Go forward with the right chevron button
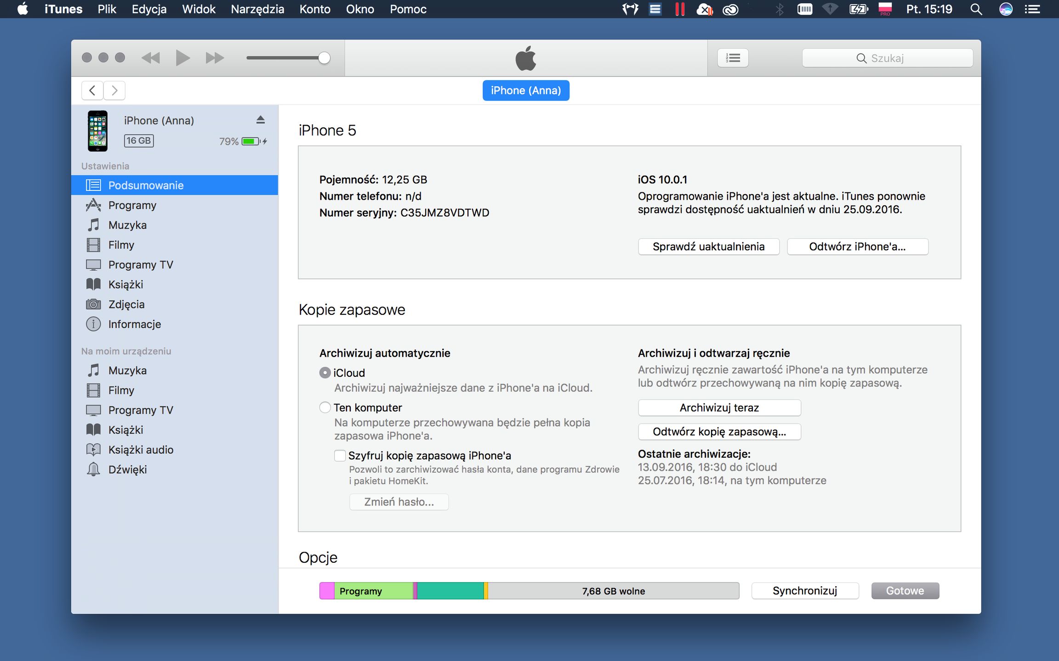 [x=114, y=90]
